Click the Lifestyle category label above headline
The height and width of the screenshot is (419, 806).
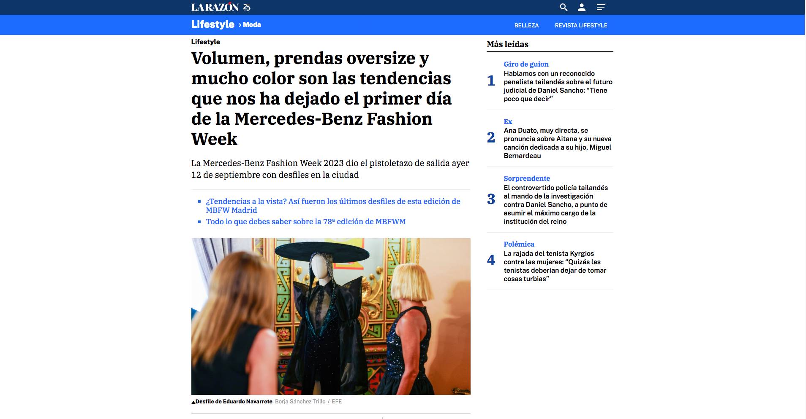(205, 42)
